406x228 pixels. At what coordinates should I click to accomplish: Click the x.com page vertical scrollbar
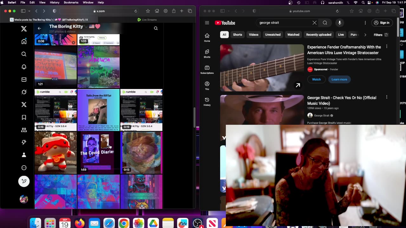coord(194,117)
